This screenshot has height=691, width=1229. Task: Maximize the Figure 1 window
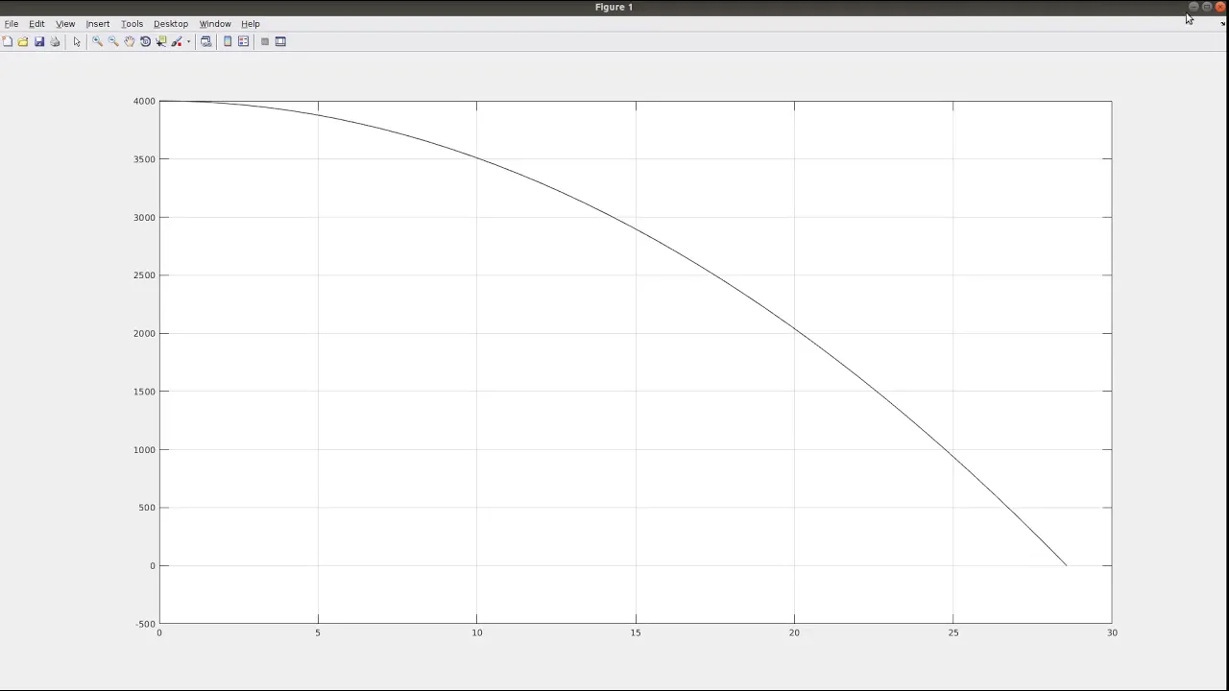[x=1207, y=7]
